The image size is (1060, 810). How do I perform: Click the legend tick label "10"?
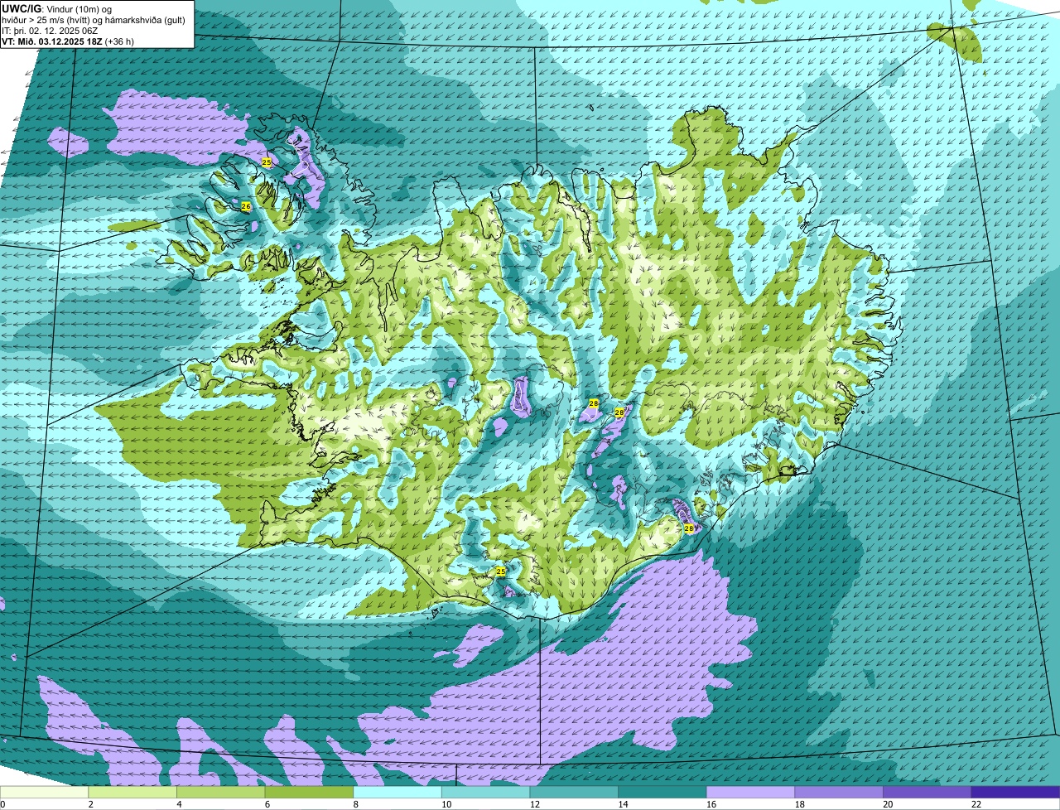(447, 804)
